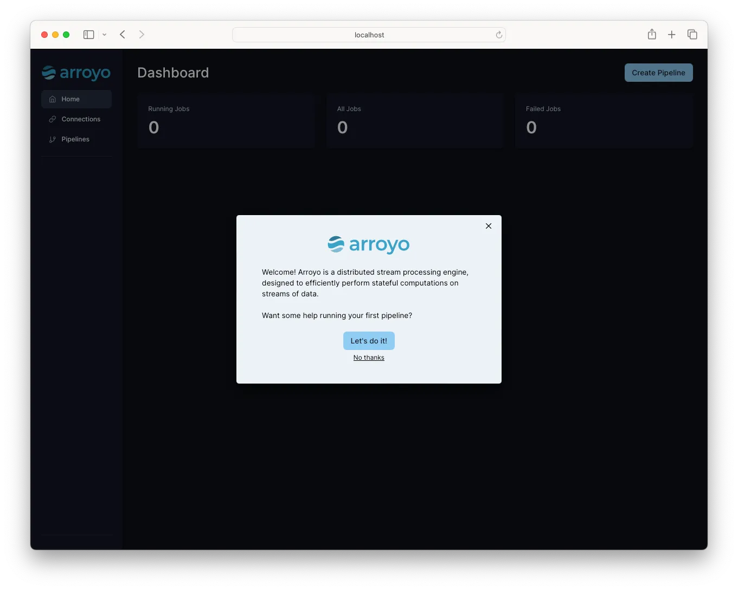Click the localhost address bar

click(x=369, y=34)
